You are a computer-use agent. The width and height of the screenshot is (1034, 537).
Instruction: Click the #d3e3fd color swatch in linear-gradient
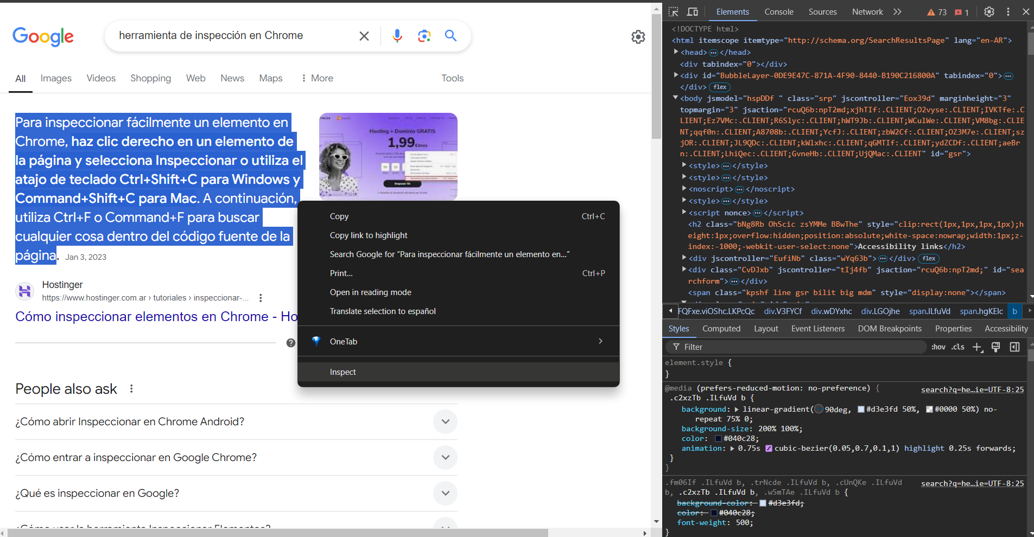click(x=861, y=410)
